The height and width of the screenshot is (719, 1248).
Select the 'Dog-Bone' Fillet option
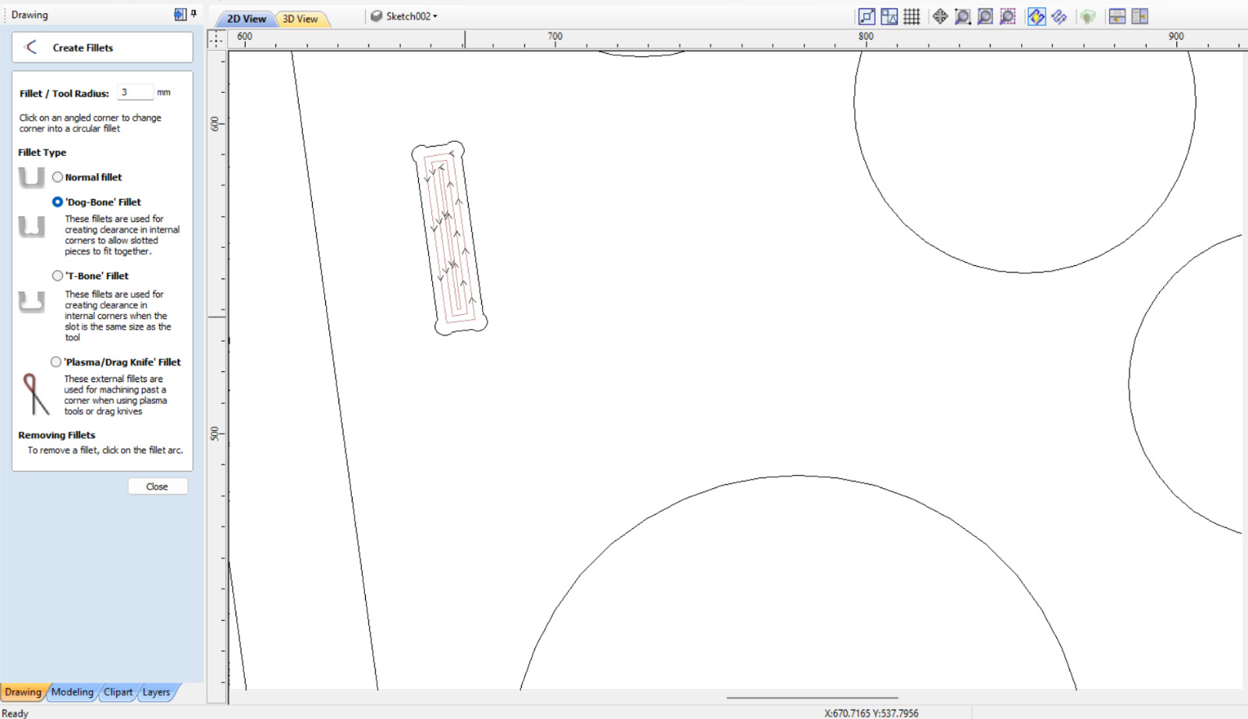point(58,202)
